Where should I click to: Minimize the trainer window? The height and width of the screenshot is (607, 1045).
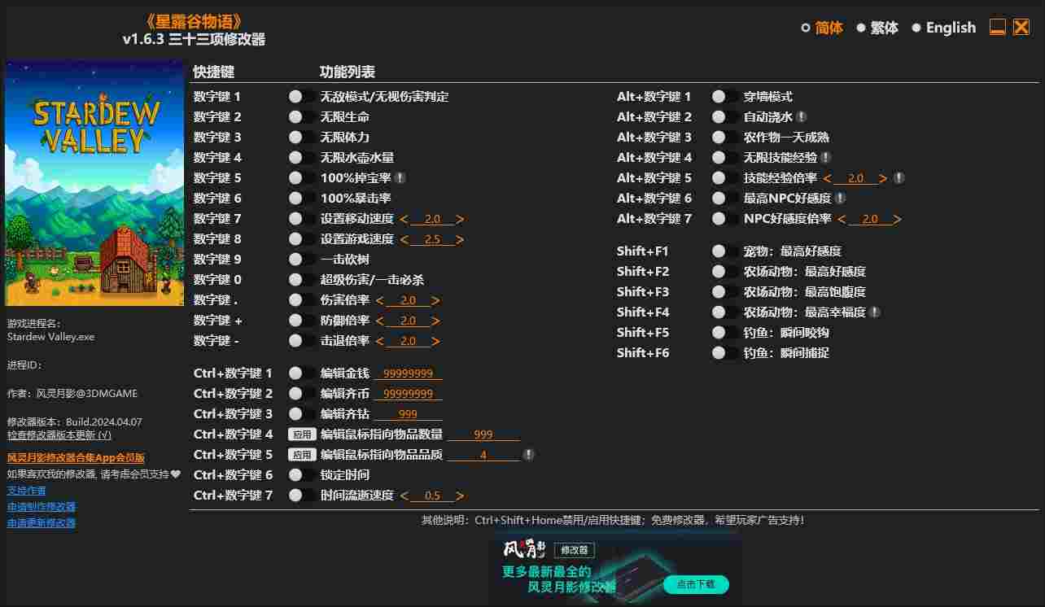pos(998,27)
